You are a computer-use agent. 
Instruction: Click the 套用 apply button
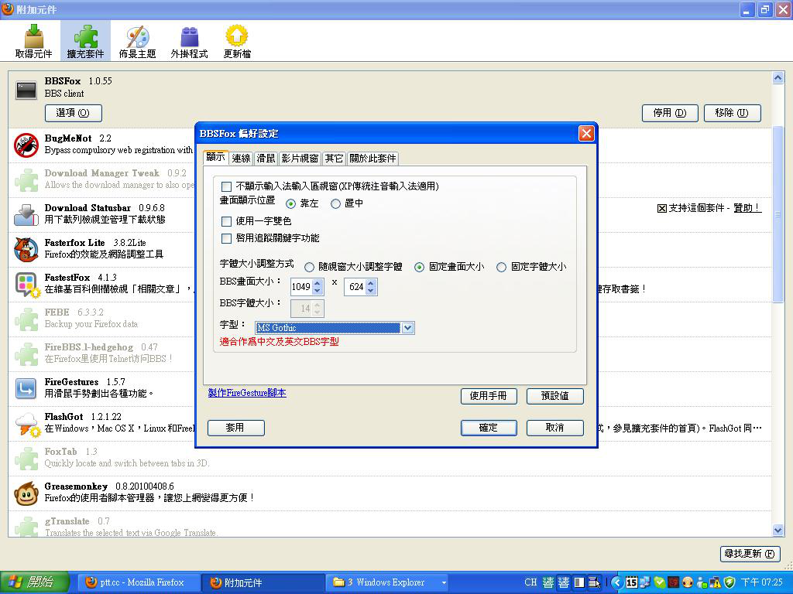[x=235, y=428]
